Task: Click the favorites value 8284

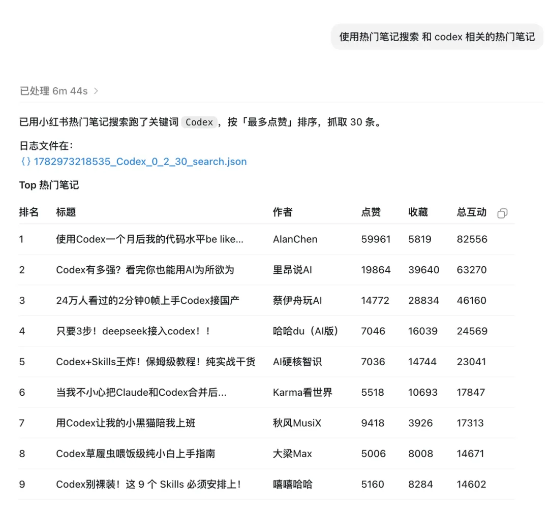Action: click(x=420, y=484)
